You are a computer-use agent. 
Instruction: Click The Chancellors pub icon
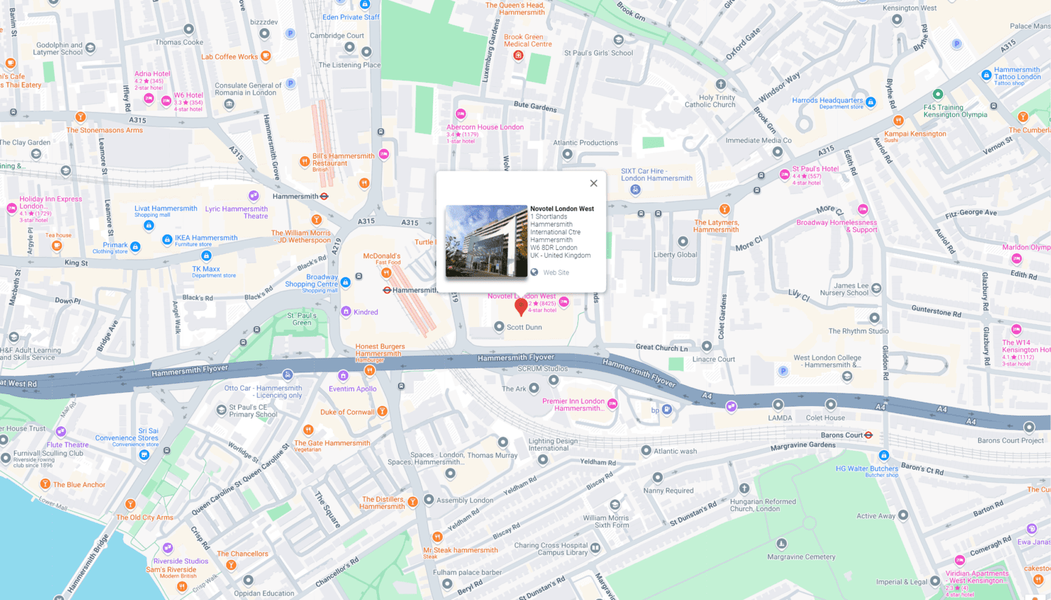[x=231, y=565]
